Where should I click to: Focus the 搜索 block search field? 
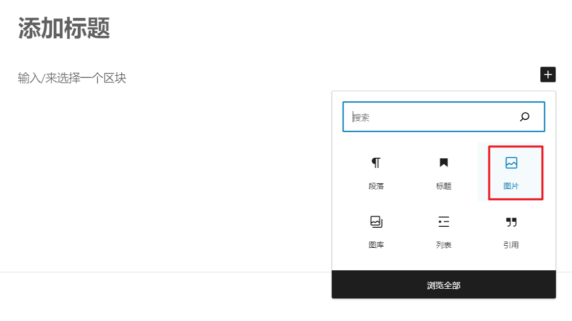[430, 117]
